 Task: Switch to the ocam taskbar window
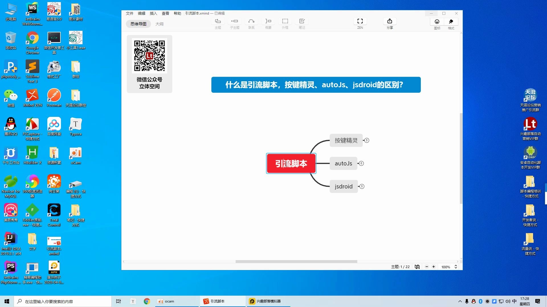pyautogui.click(x=177, y=301)
